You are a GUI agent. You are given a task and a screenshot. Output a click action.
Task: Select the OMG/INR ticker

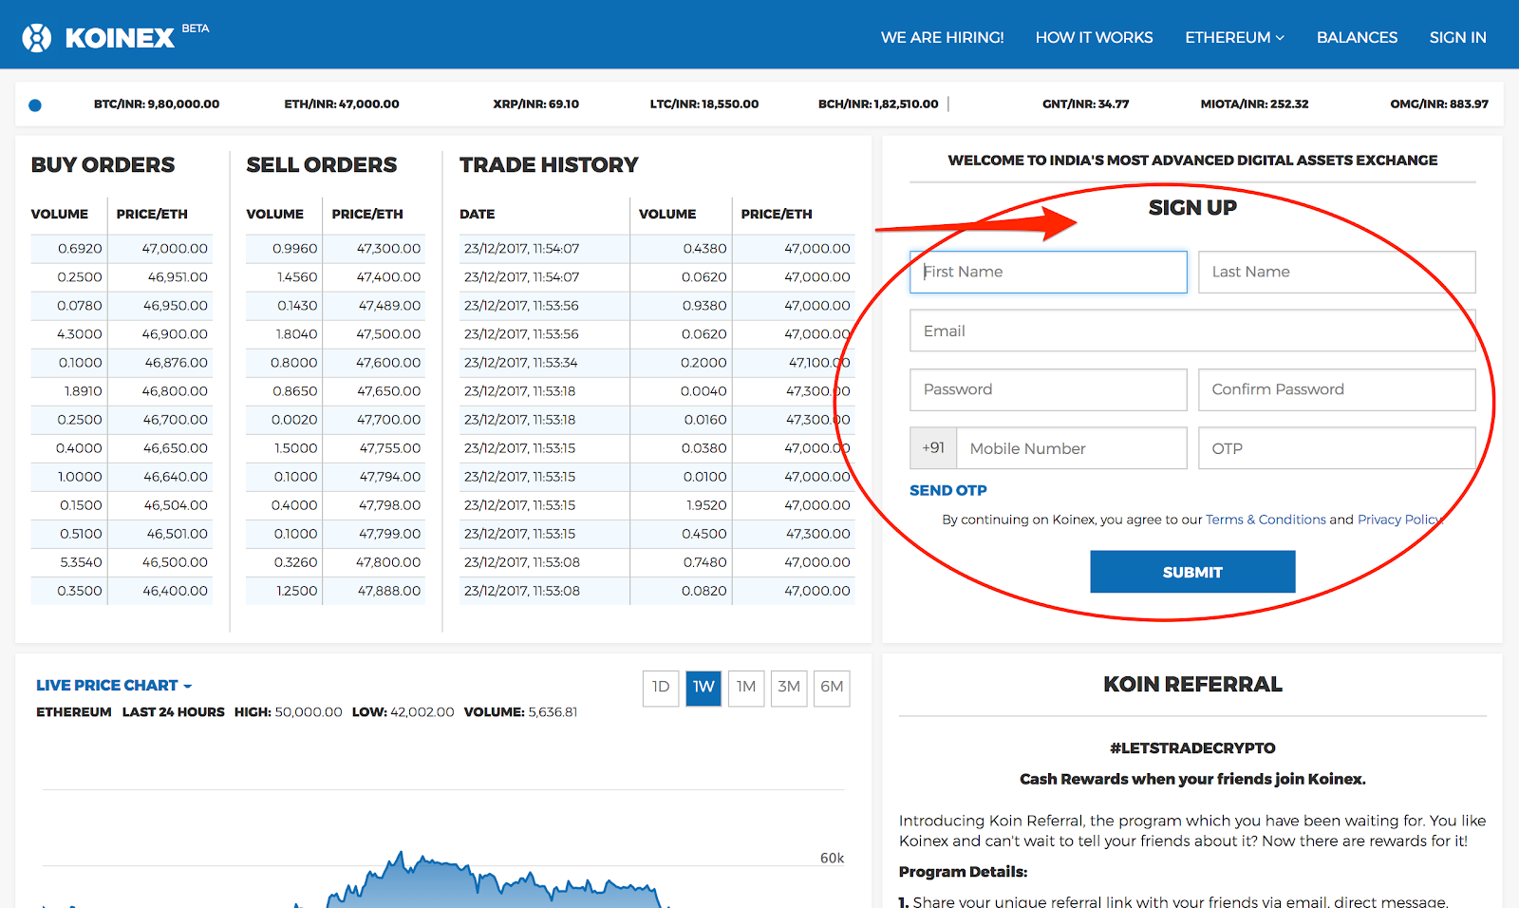tap(1439, 104)
